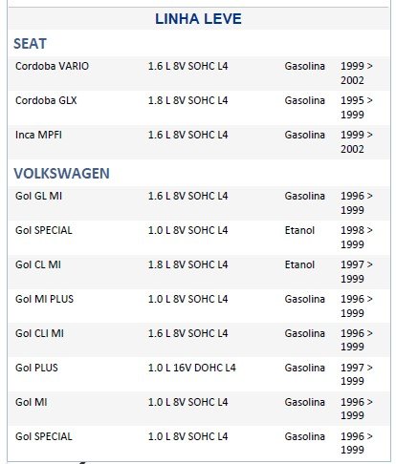
Task: Select the Gol CLI MI row
Action: pyautogui.click(x=199, y=340)
